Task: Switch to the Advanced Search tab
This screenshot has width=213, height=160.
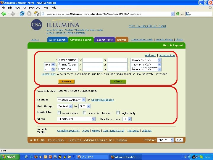Action: point(81,40)
